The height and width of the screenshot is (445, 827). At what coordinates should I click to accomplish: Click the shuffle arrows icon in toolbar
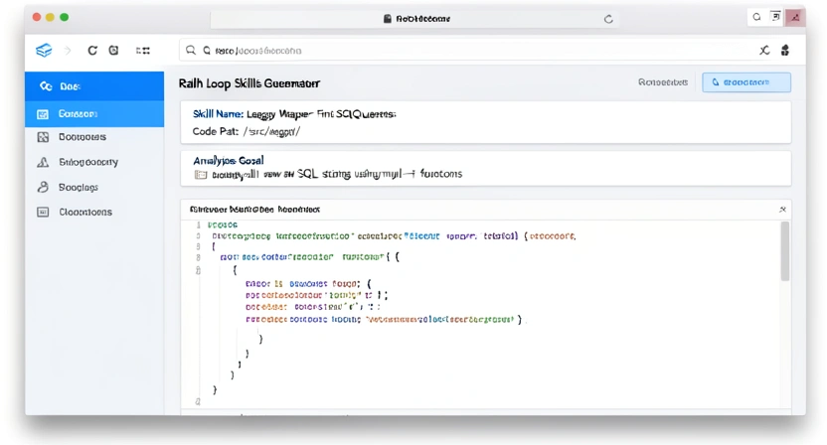(764, 50)
